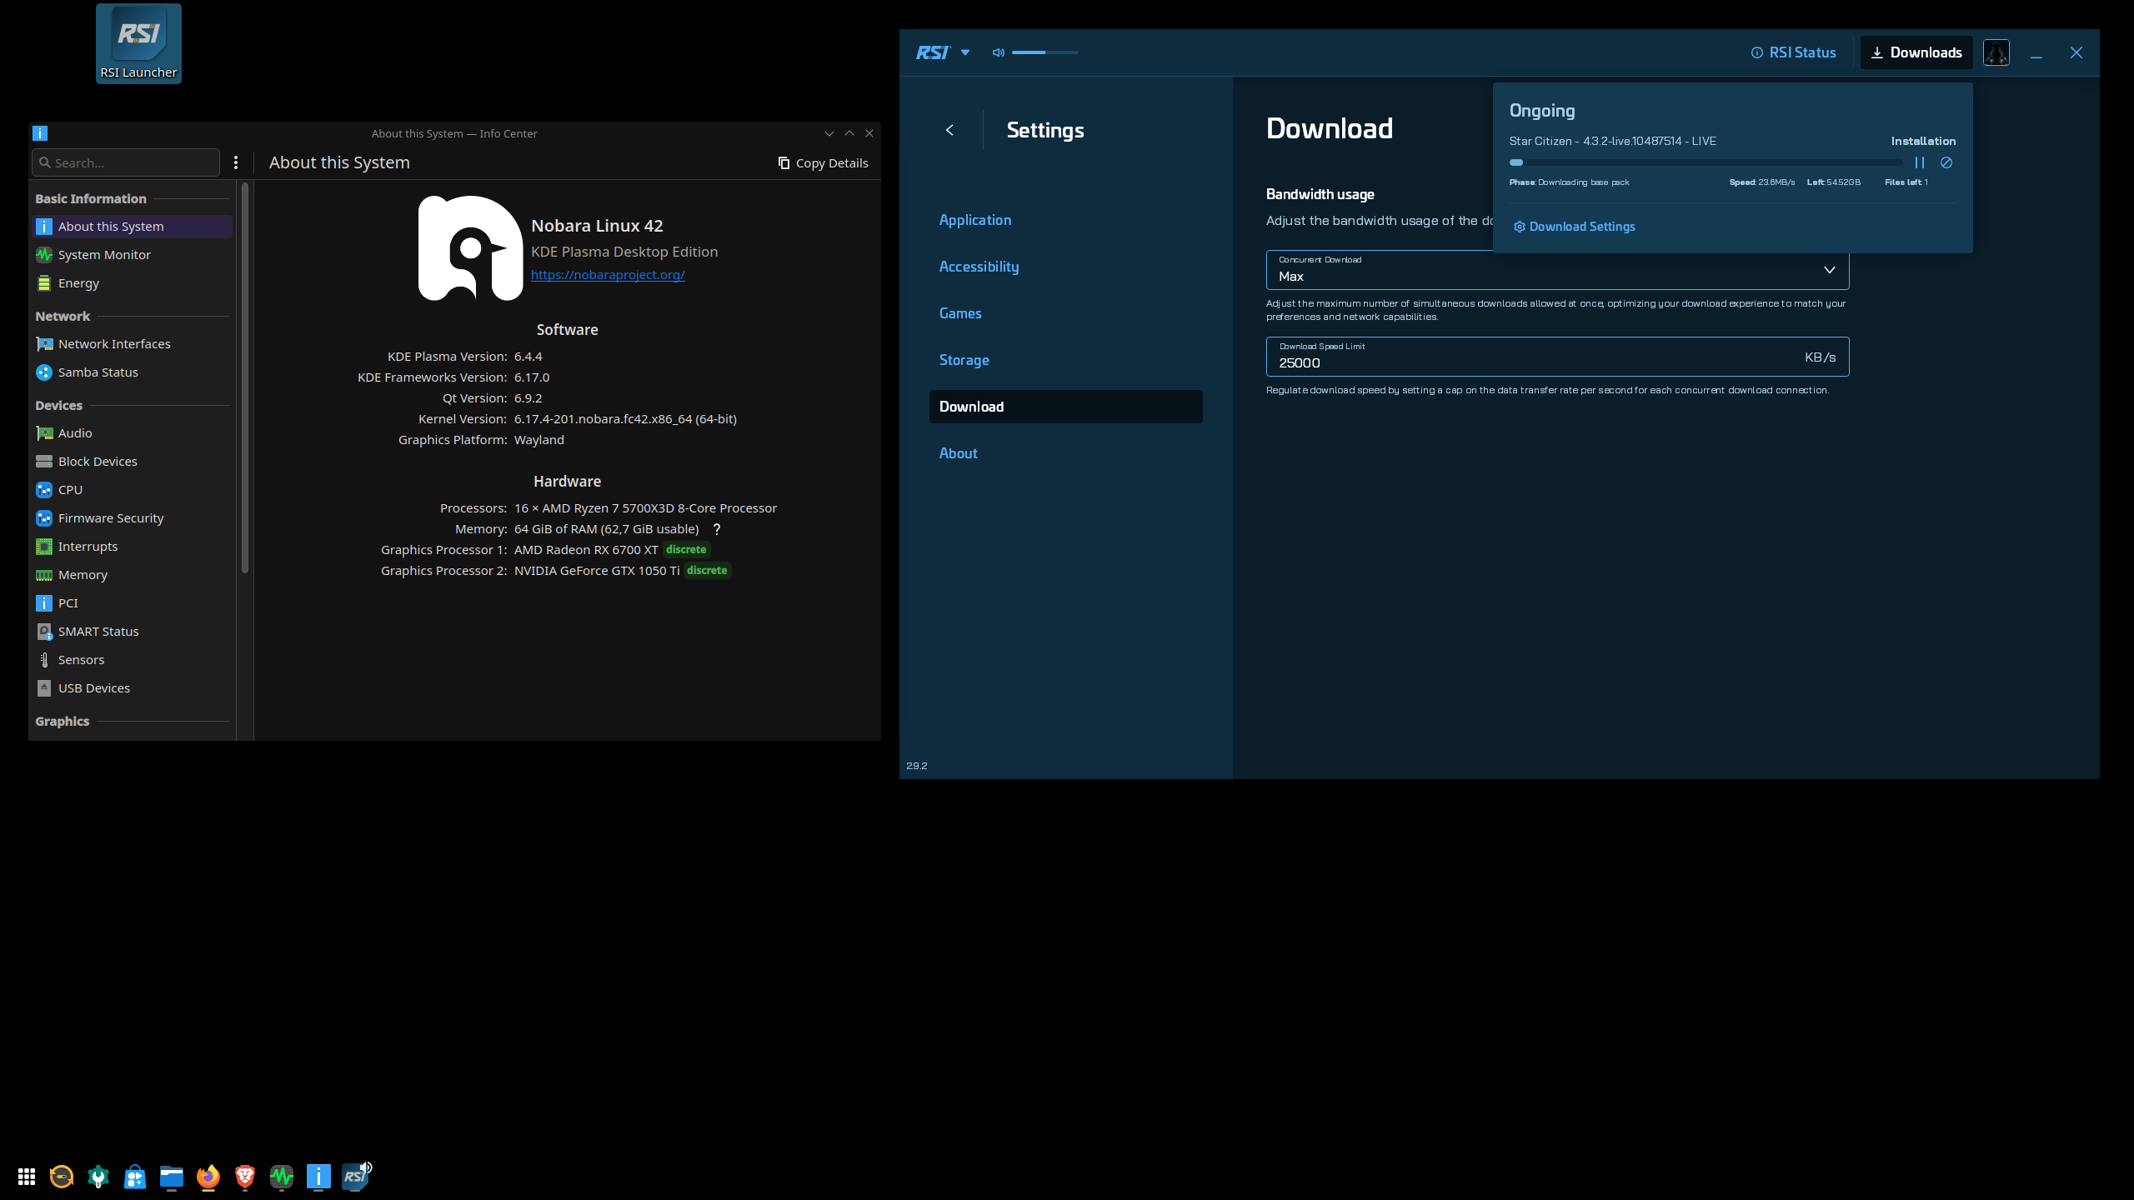Toggle the Downloads panel button

(1916, 52)
